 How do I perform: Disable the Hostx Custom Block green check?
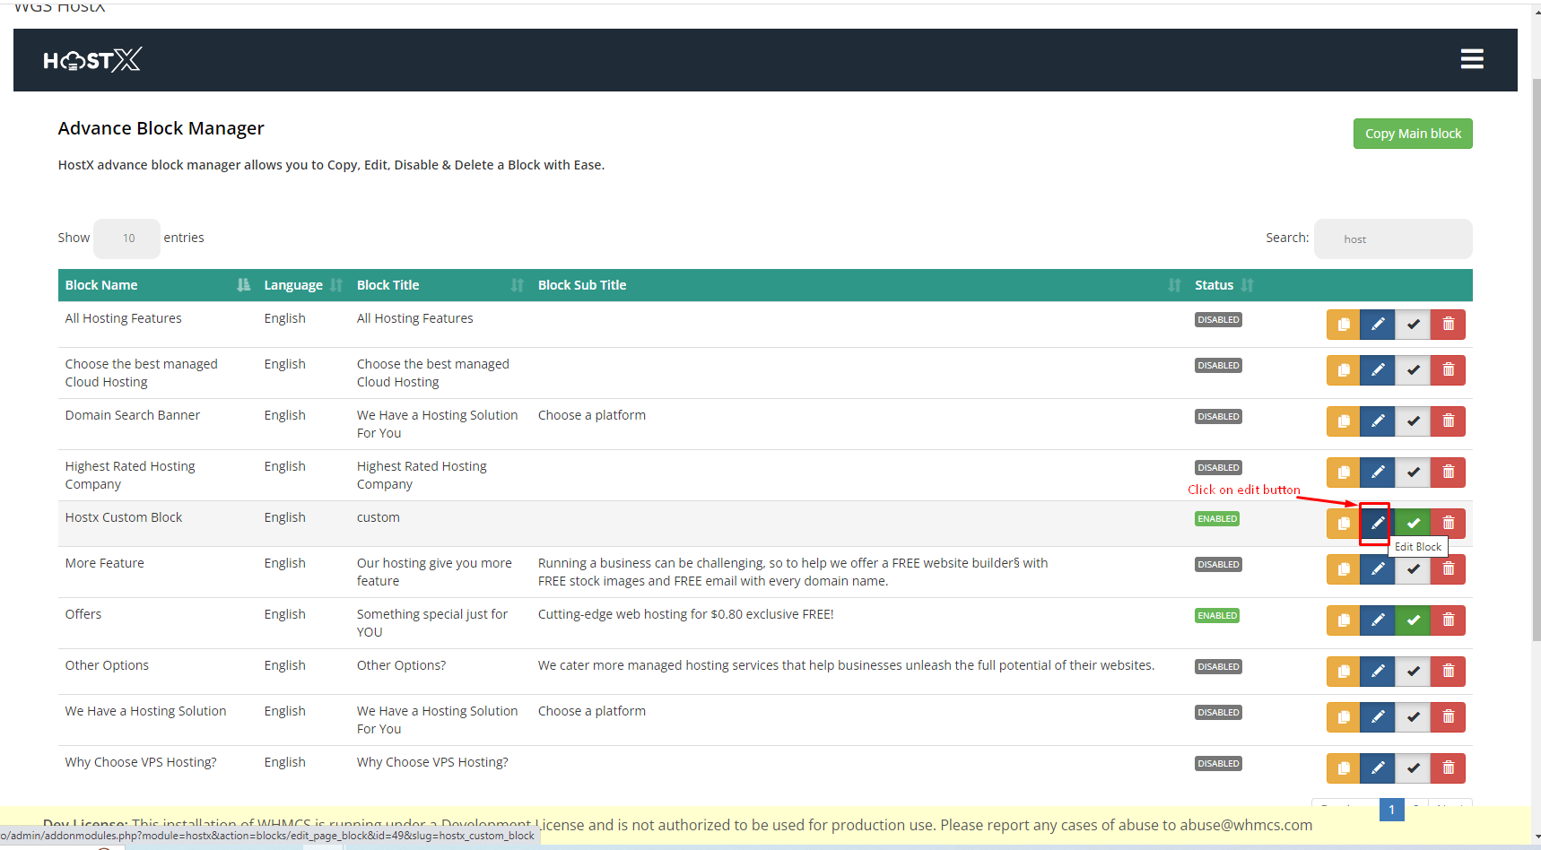[x=1413, y=524]
